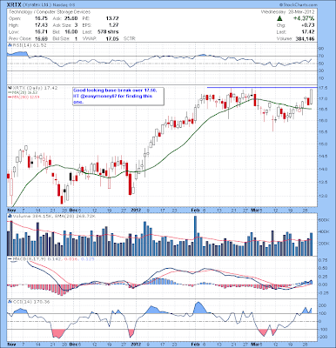Image resolution: width=336 pixels, height=348 pixels.
Task: Click the +4.37% percent change
Action: coord(304,18)
